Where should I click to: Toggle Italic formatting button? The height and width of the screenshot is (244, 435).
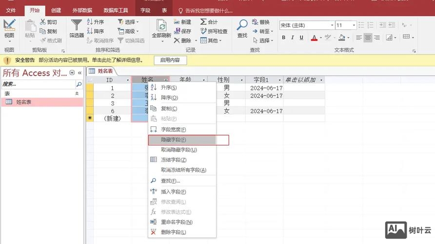pyautogui.click(x=293, y=38)
